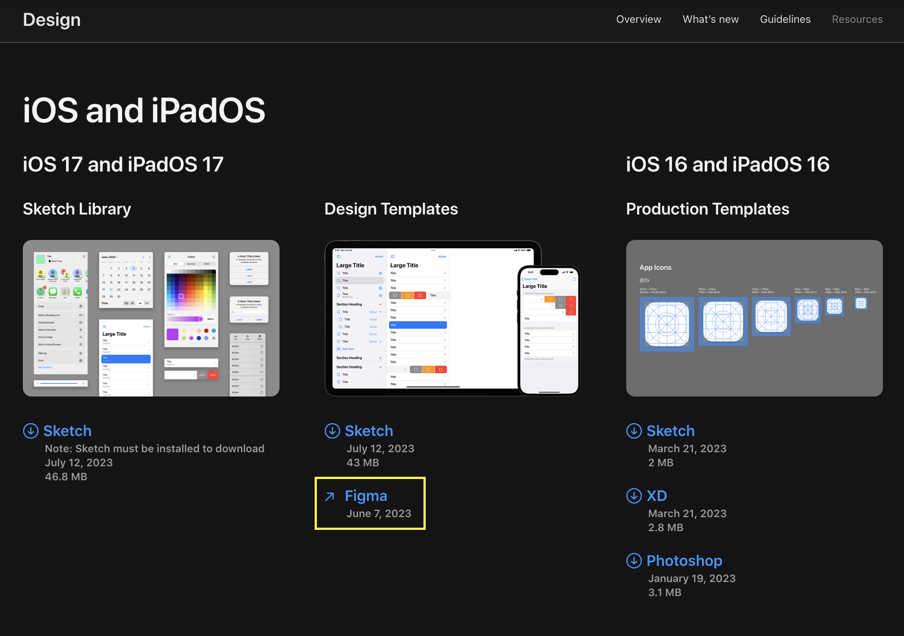Click download icon beside Production Templates Sketch

pyautogui.click(x=634, y=431)
